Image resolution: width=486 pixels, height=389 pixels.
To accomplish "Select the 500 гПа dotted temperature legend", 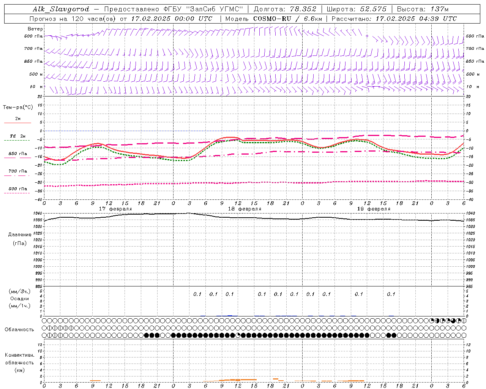I will tap(17, 190).
